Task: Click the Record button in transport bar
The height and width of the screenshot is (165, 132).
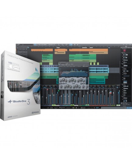Action: click(x=76, y=108)
